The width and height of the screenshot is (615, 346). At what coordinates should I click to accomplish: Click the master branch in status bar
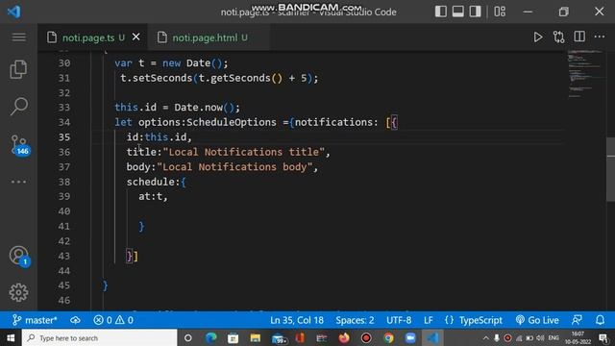(35, 320)
